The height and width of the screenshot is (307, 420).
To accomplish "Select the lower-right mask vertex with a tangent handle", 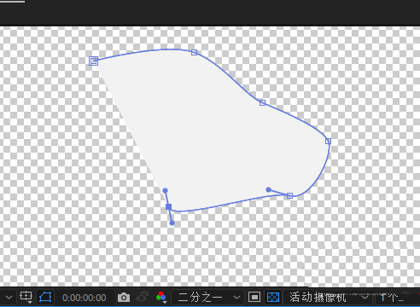I will [x=289, y=195].
